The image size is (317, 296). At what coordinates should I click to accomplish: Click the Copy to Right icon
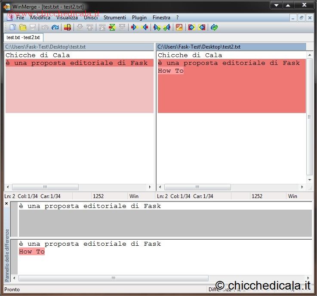[134, 27]
